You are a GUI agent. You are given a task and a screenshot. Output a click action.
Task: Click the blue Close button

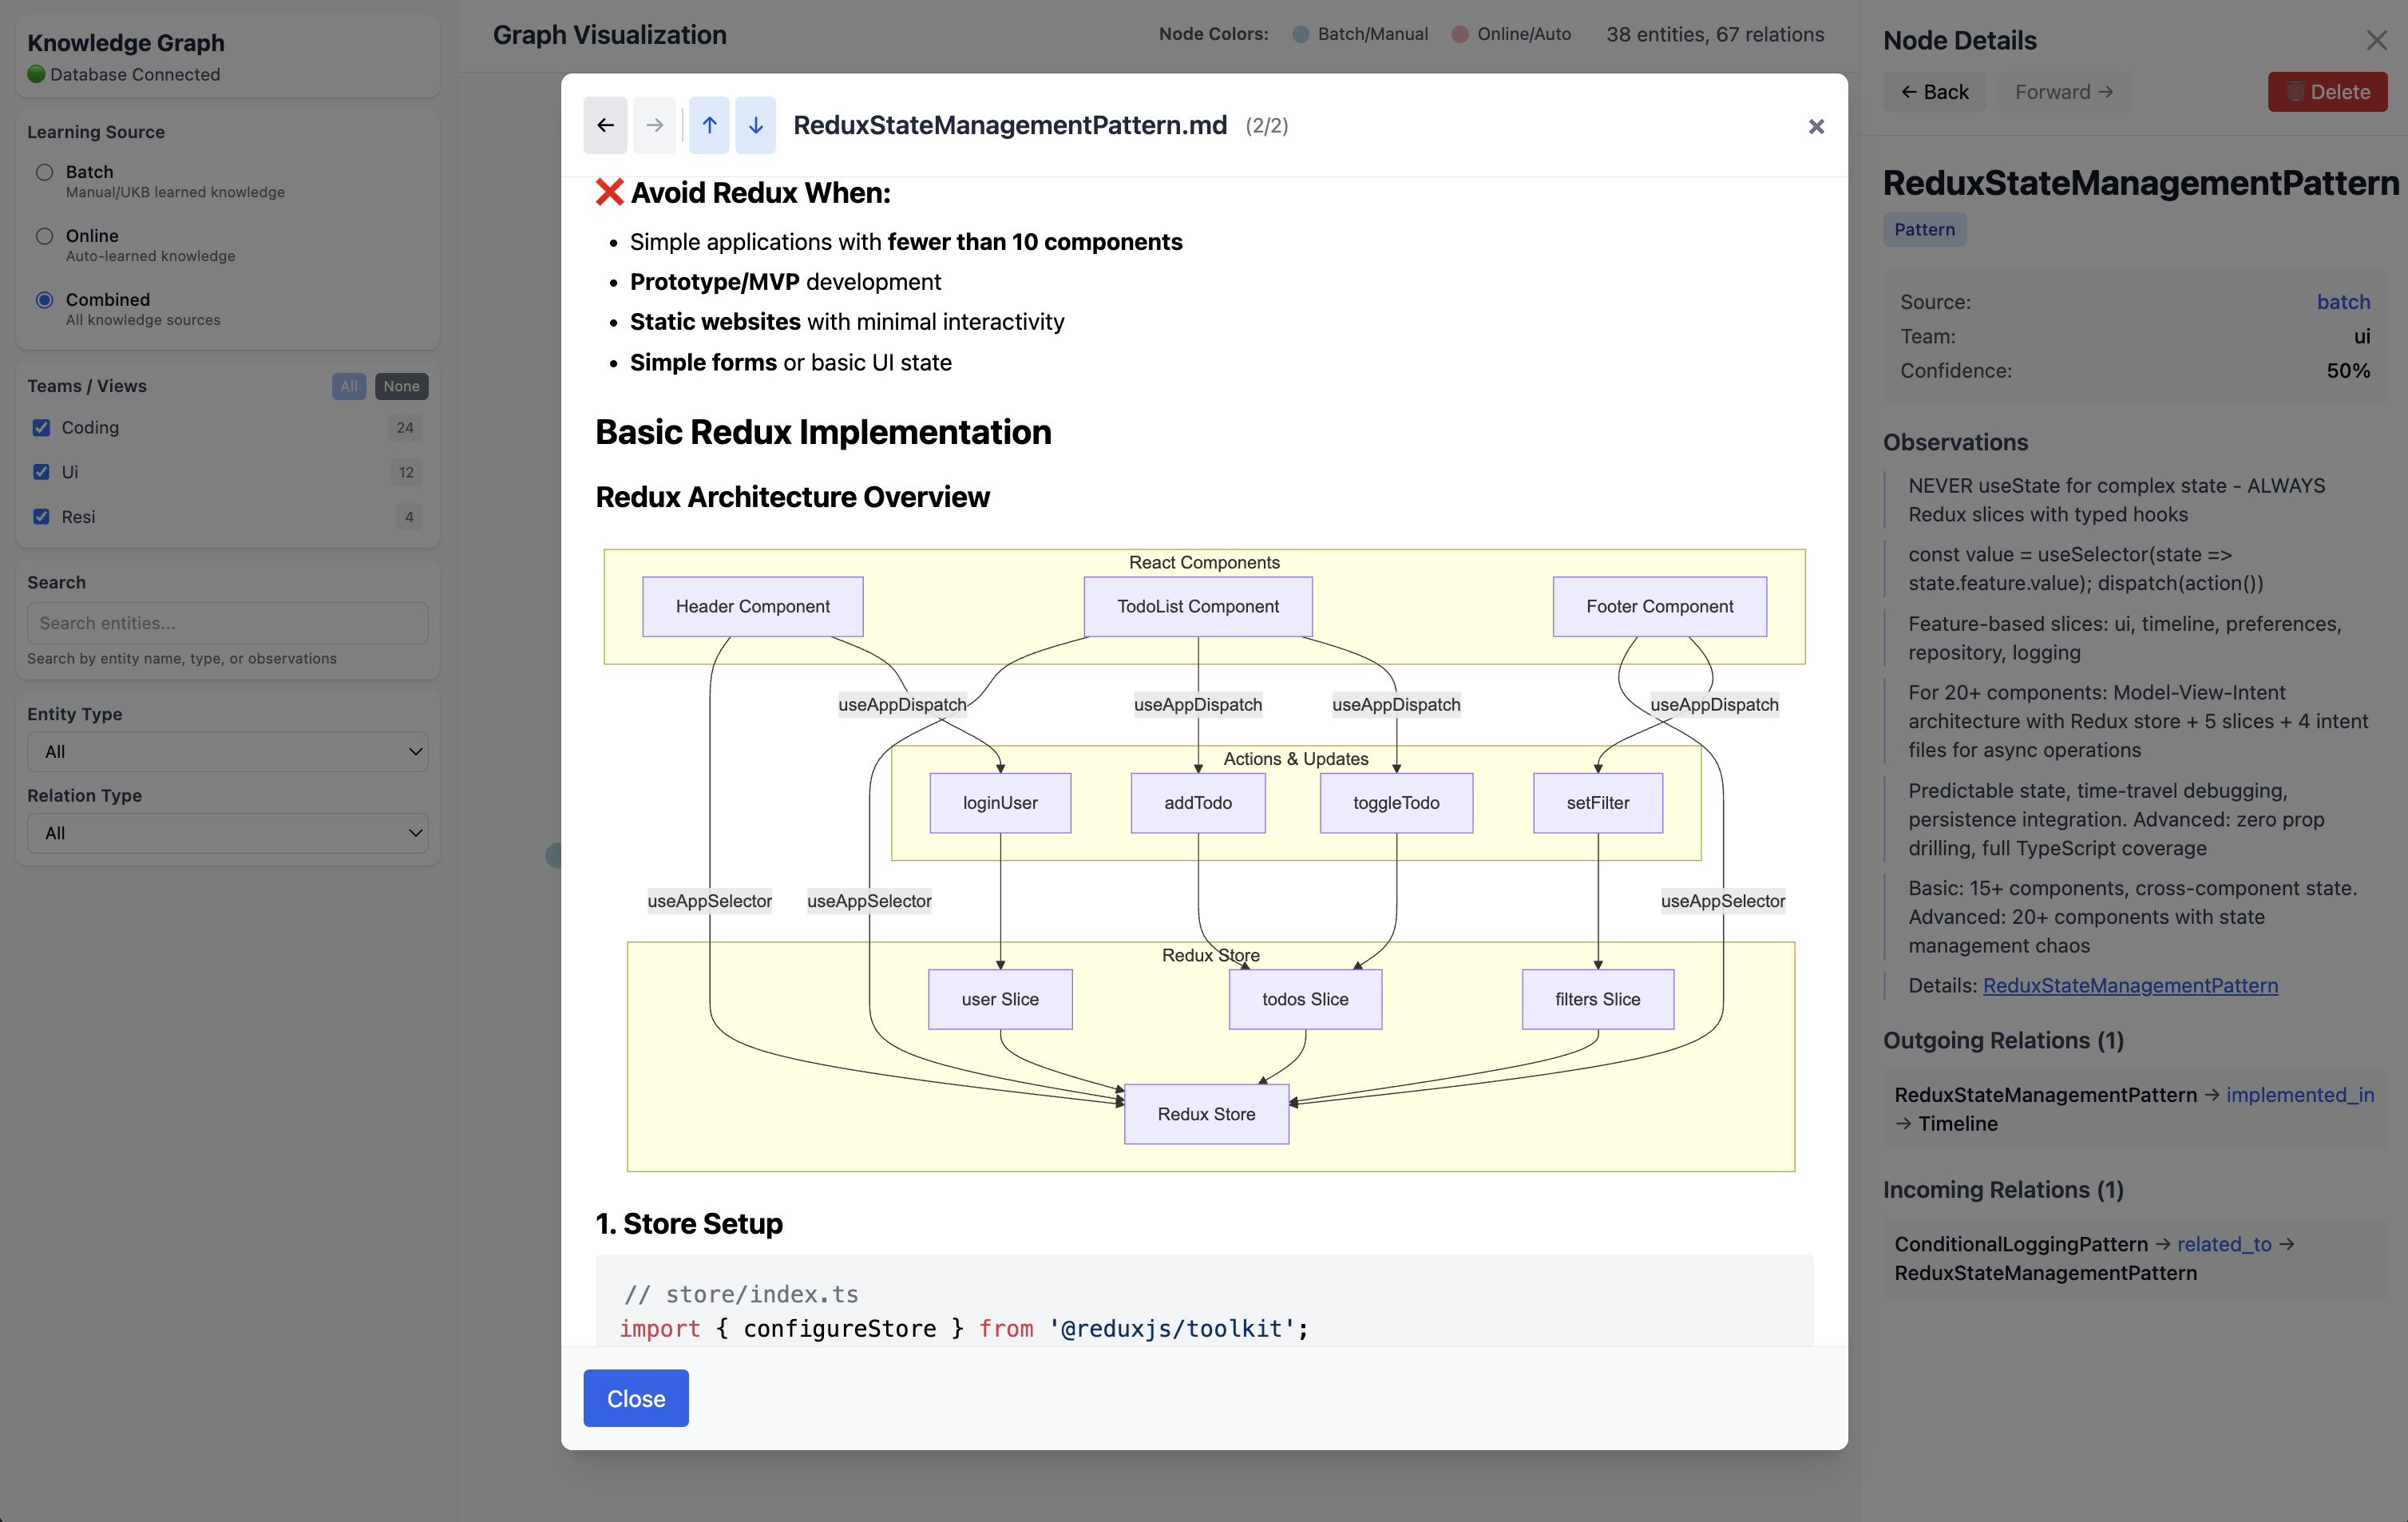coord(636,1398)
